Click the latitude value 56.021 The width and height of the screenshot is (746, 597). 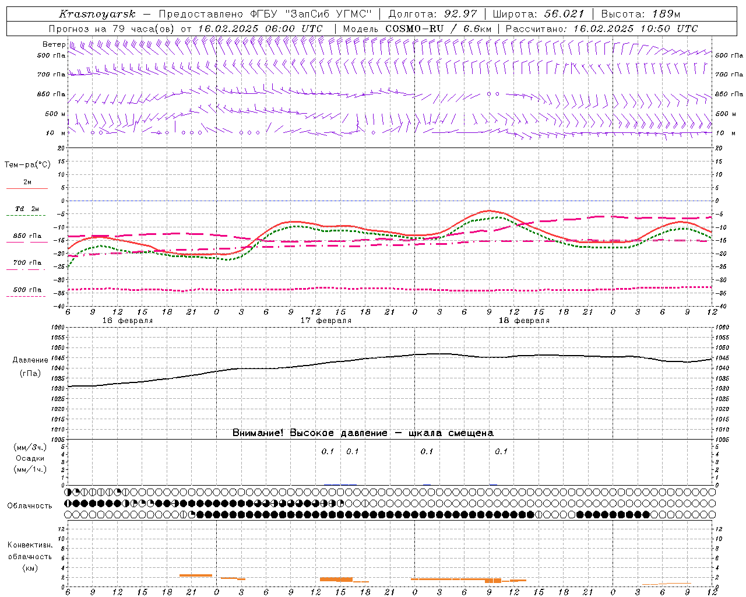pos(564,14)
